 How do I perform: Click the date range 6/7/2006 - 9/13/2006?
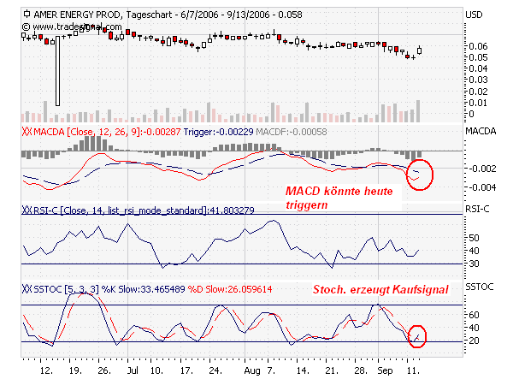tap(225, 15)
